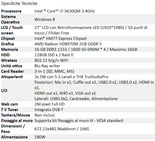Select the 128GB SSD x 2 Raid 0 text

coord(54,55)
